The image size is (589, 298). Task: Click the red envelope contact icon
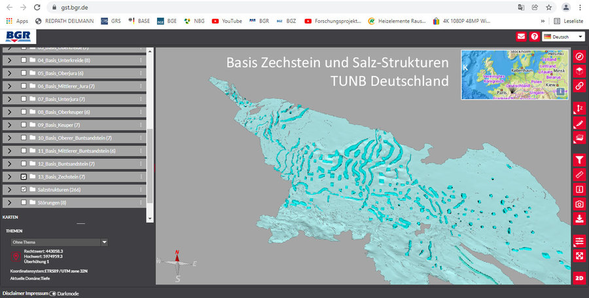521,37
